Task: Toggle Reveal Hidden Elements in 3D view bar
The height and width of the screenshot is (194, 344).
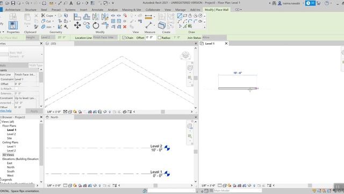Action: point(110,112)
